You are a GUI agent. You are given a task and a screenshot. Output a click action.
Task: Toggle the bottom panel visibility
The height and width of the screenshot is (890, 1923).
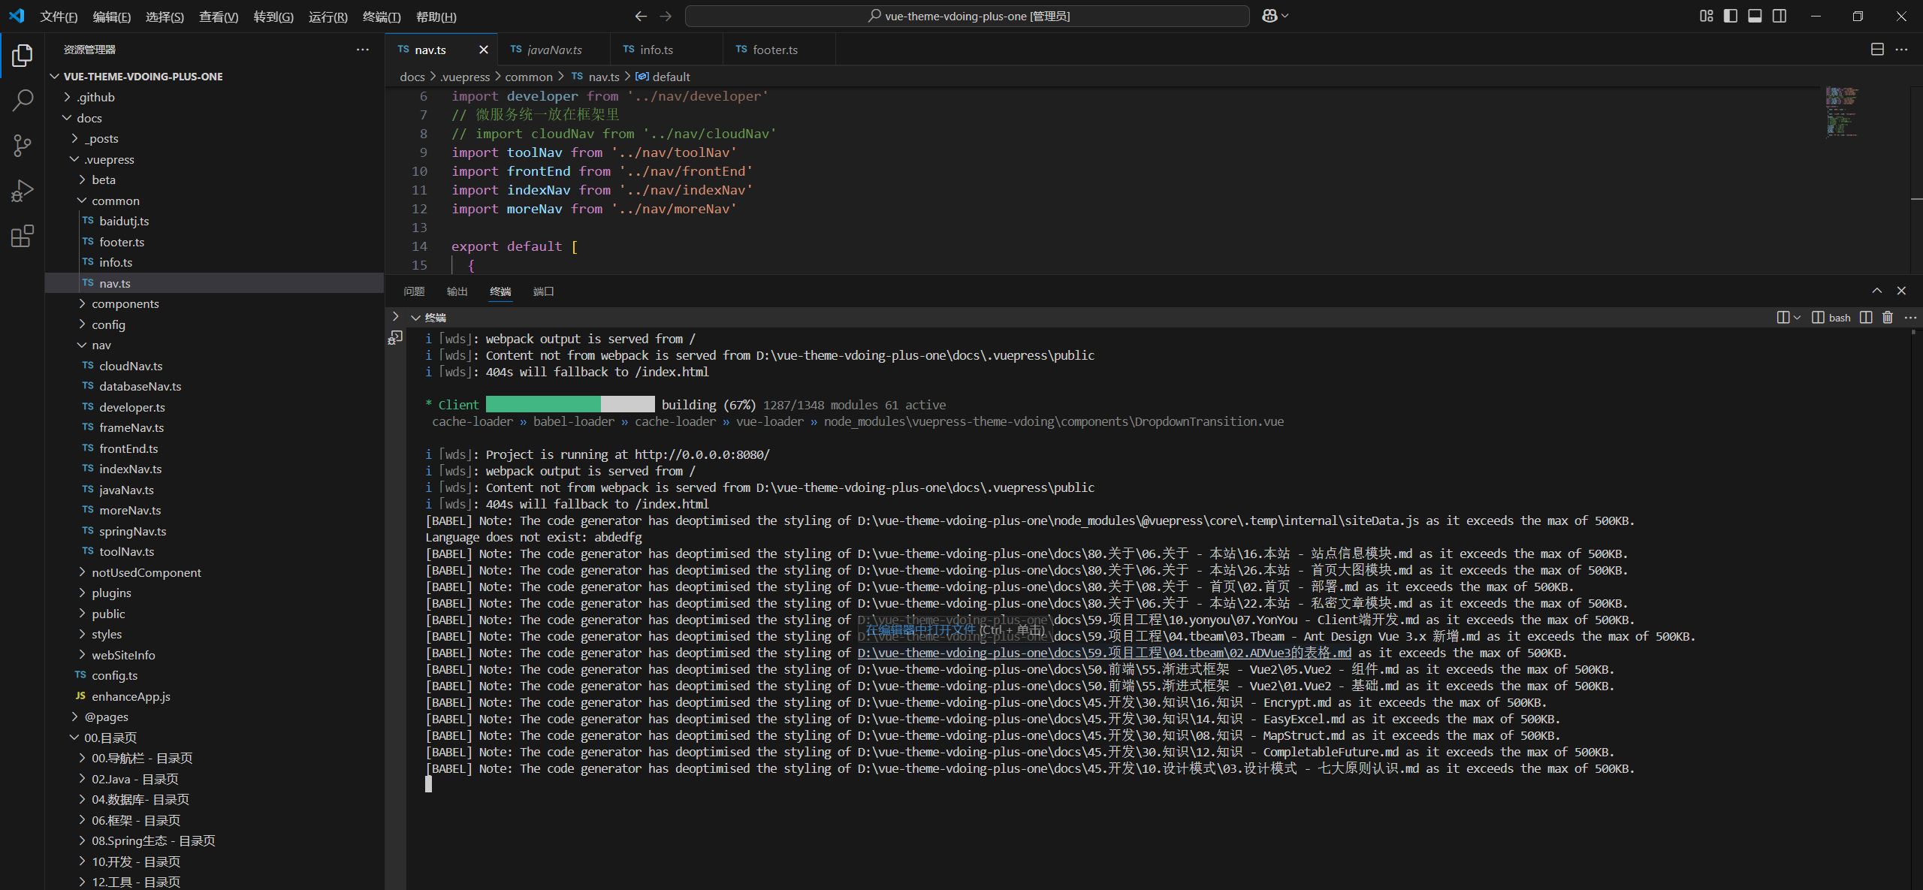pyautogui.click(x=1755, y=16)
